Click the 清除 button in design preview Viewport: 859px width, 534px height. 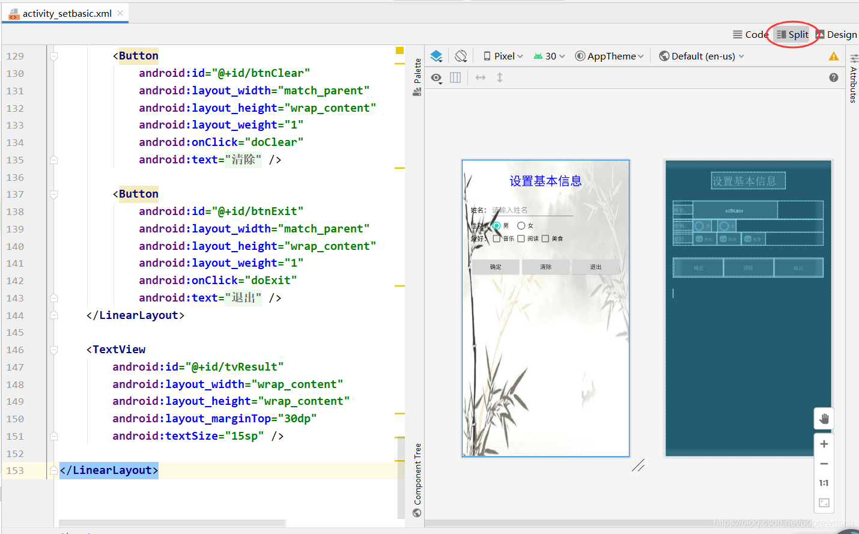[x=545, y=267]
